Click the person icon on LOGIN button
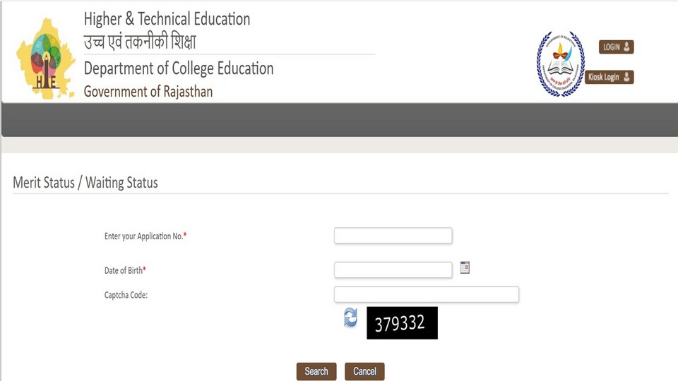This screenshot has width=678, height=381. pyautogui.click(x=626, y=47)
